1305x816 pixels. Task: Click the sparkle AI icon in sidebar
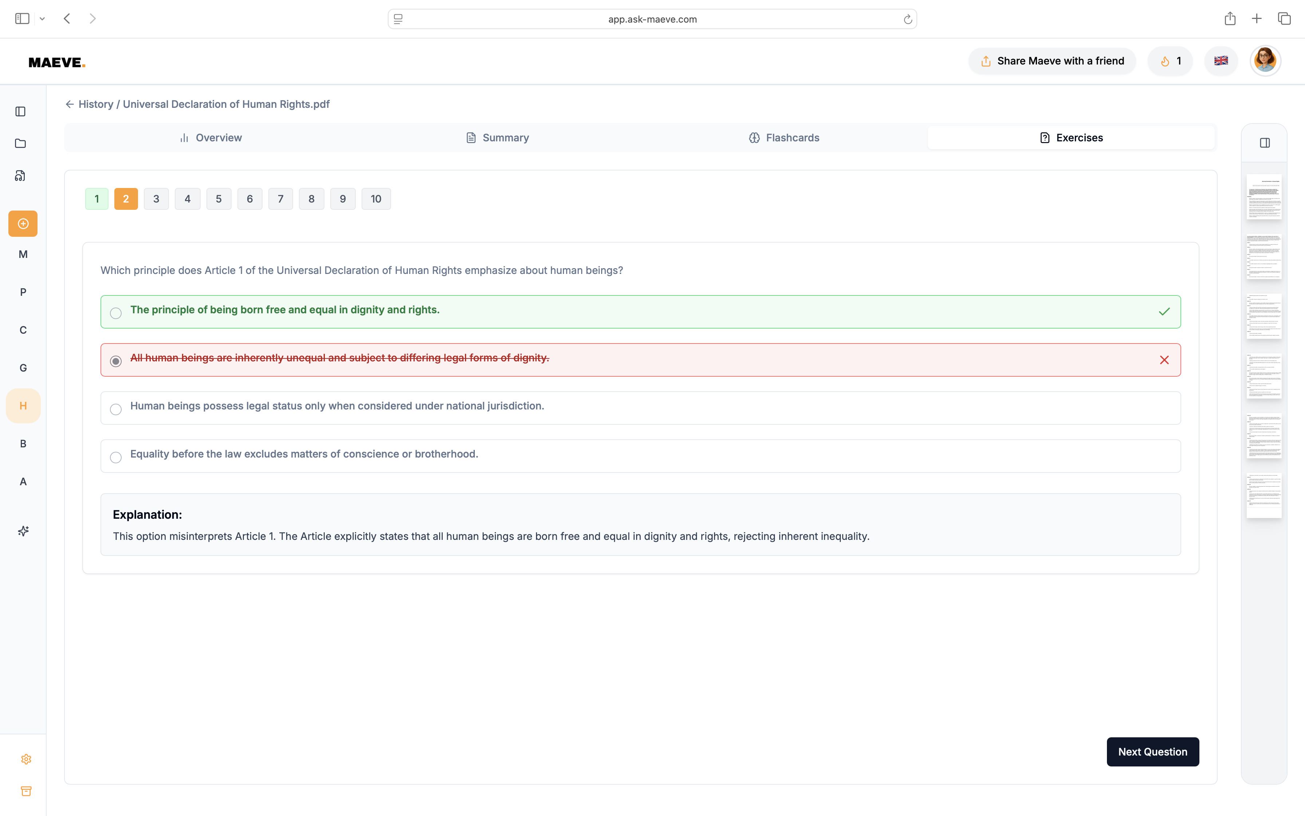tap(23, 531)
